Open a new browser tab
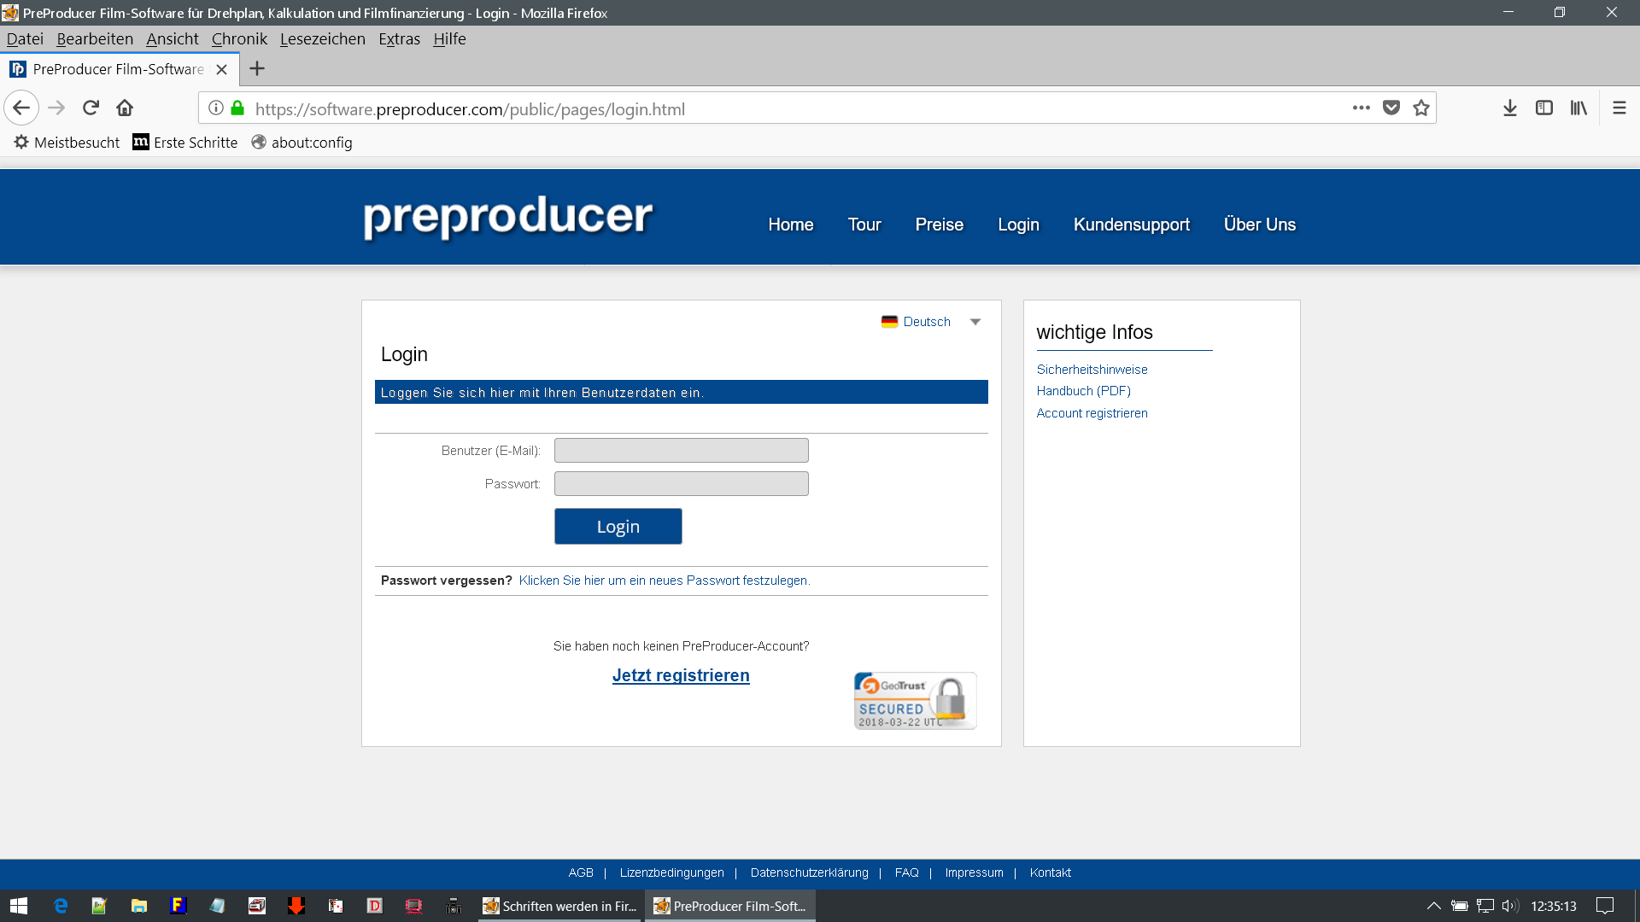Screen dimensions: 1640x922 [257, 69]
